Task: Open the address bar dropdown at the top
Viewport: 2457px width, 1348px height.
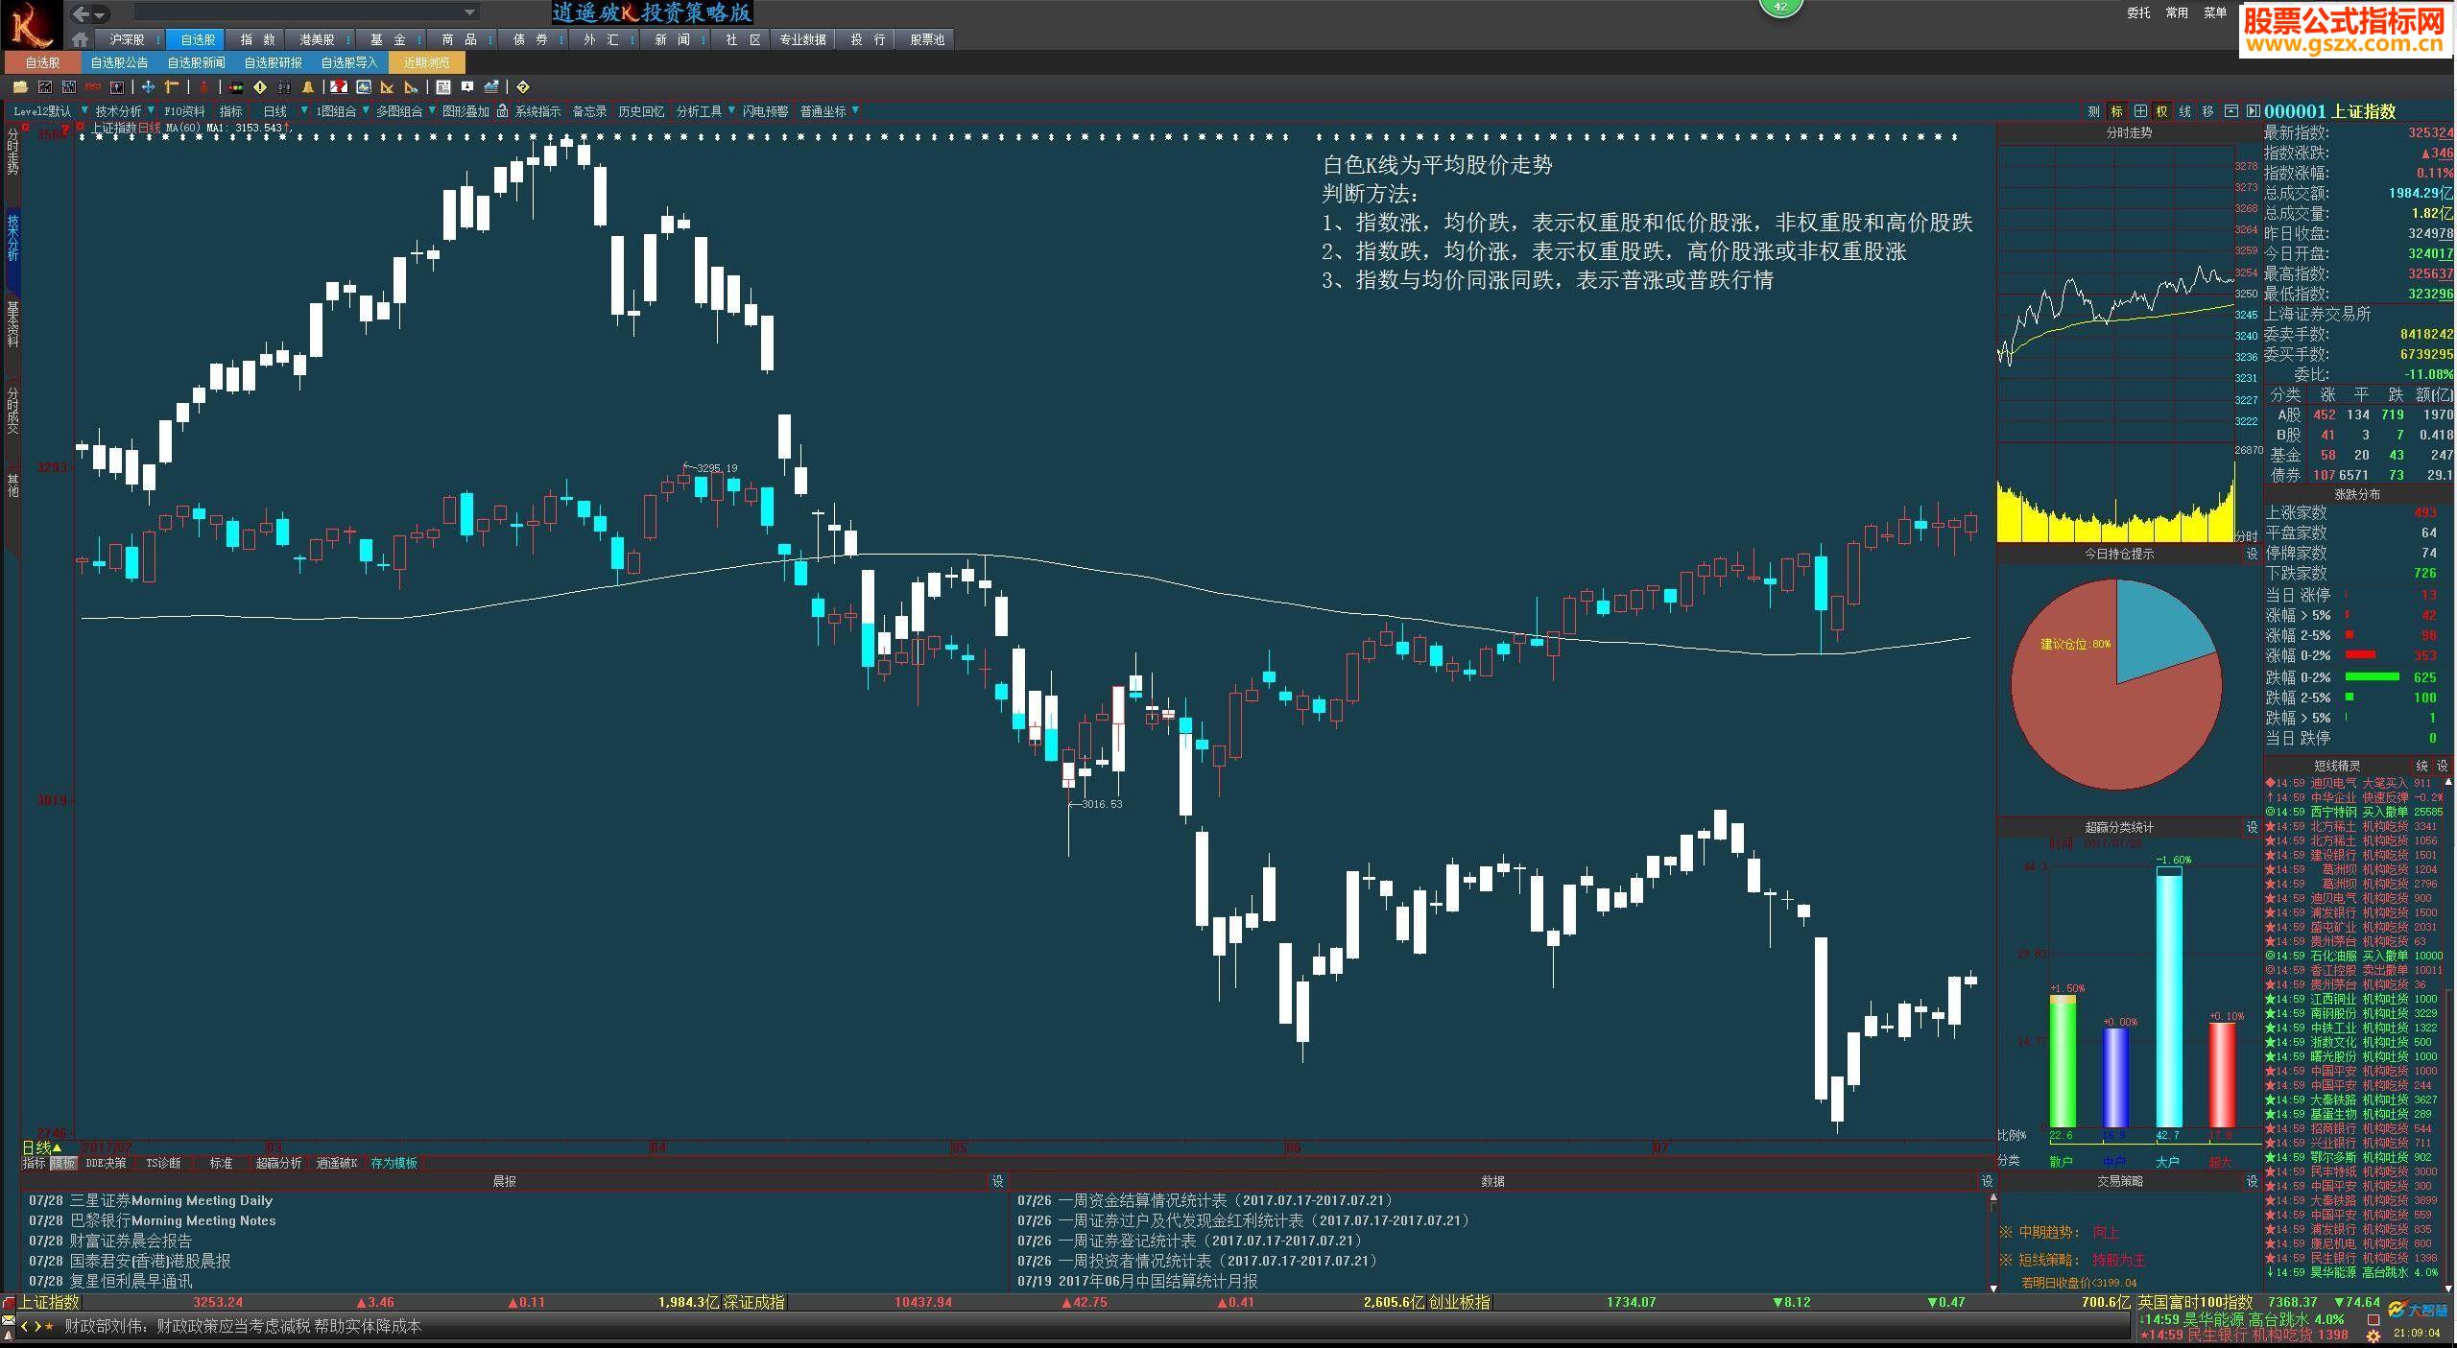Action: point(469,12)
